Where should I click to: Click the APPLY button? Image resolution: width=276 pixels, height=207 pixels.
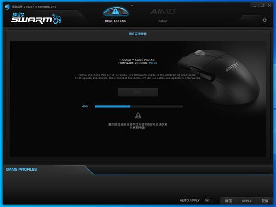pos(246,201)
